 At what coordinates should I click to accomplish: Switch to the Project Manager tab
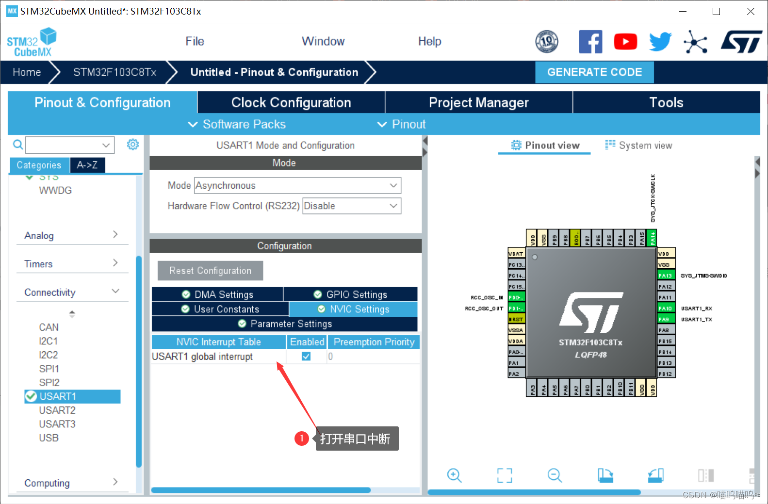pos(479,102)
